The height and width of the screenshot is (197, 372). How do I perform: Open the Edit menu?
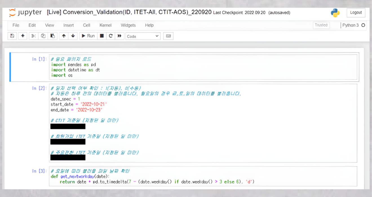(32, 25)
